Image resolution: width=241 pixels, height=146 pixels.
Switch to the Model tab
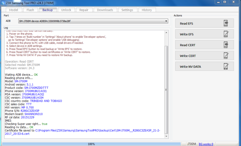(x=14, y=10)
